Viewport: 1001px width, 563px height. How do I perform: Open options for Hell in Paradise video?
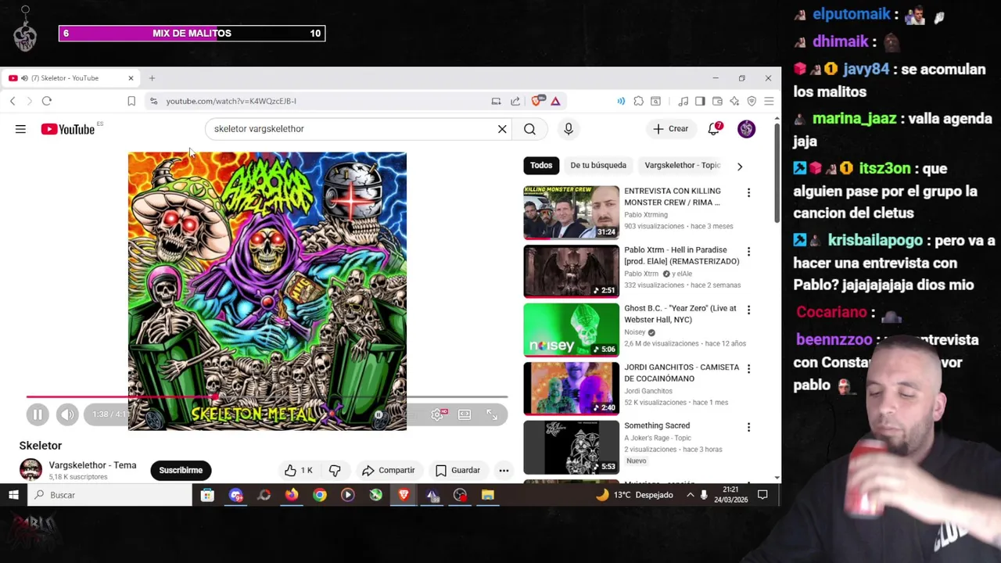748,251
